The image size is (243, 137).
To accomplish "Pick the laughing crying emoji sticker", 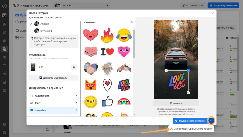I will [x=124, y=35].
